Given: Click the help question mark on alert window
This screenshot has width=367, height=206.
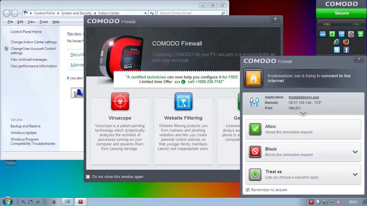Looking at the screenshot, I should (359, 59).
